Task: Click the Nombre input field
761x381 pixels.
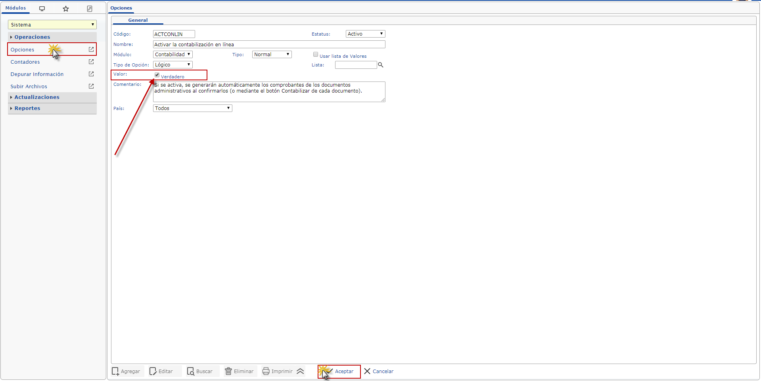Action: (269, 45)
